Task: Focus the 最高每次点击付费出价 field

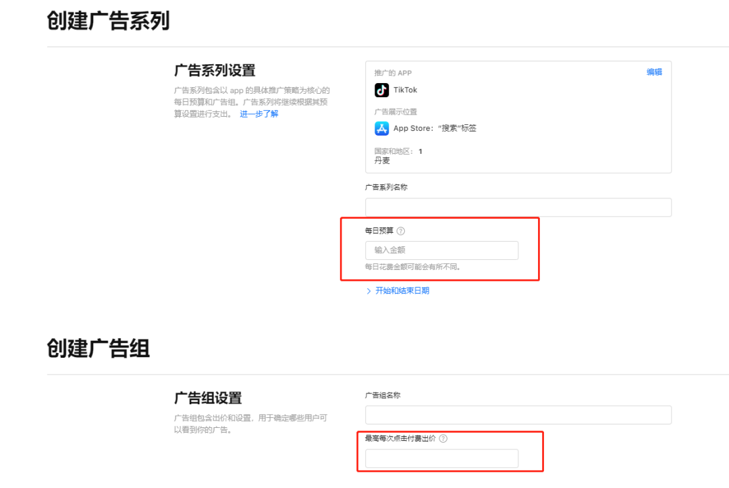Action: [441, 458]
